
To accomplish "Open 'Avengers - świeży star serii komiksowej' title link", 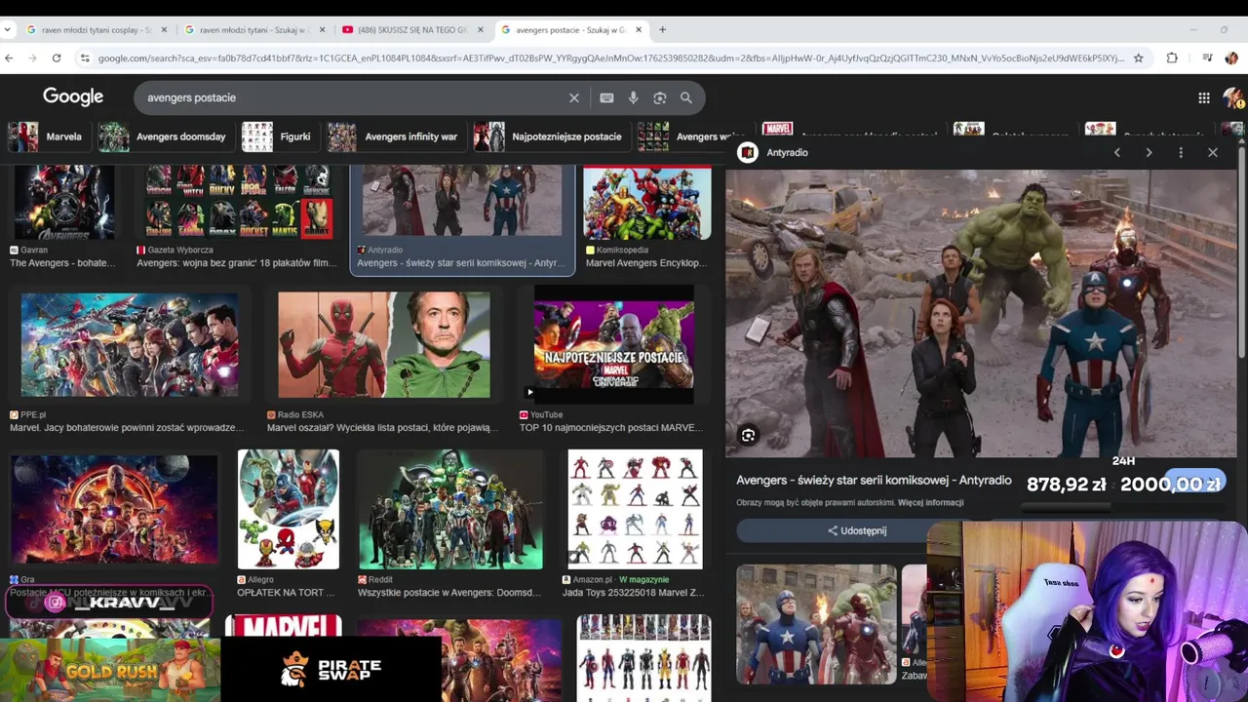I will click(874, 481).
